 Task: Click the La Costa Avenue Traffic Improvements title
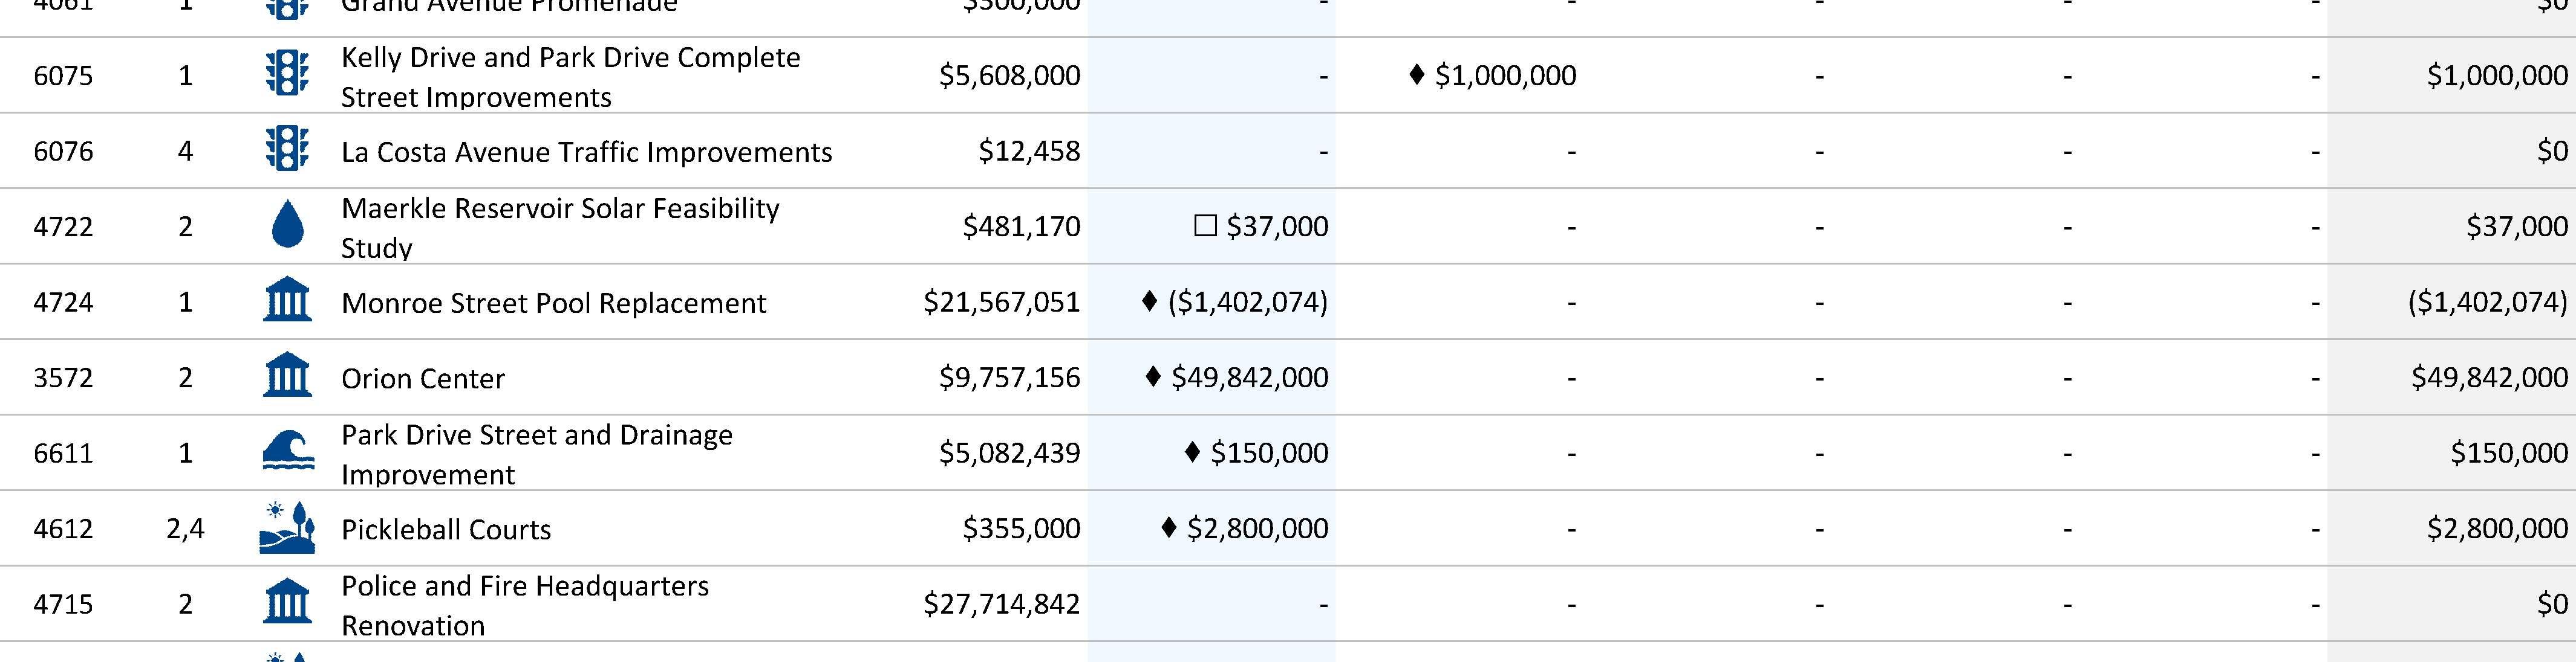pos(586,152)
